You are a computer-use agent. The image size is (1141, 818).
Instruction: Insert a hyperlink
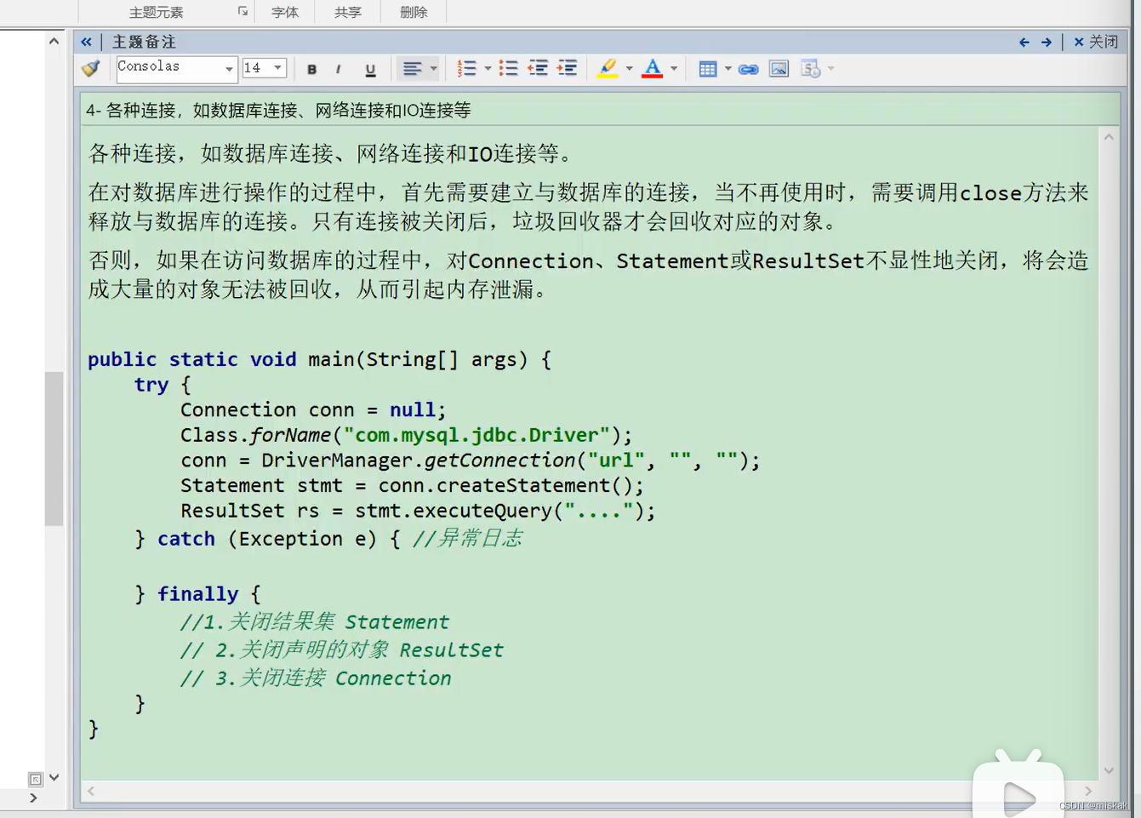[x=749, y=70]
